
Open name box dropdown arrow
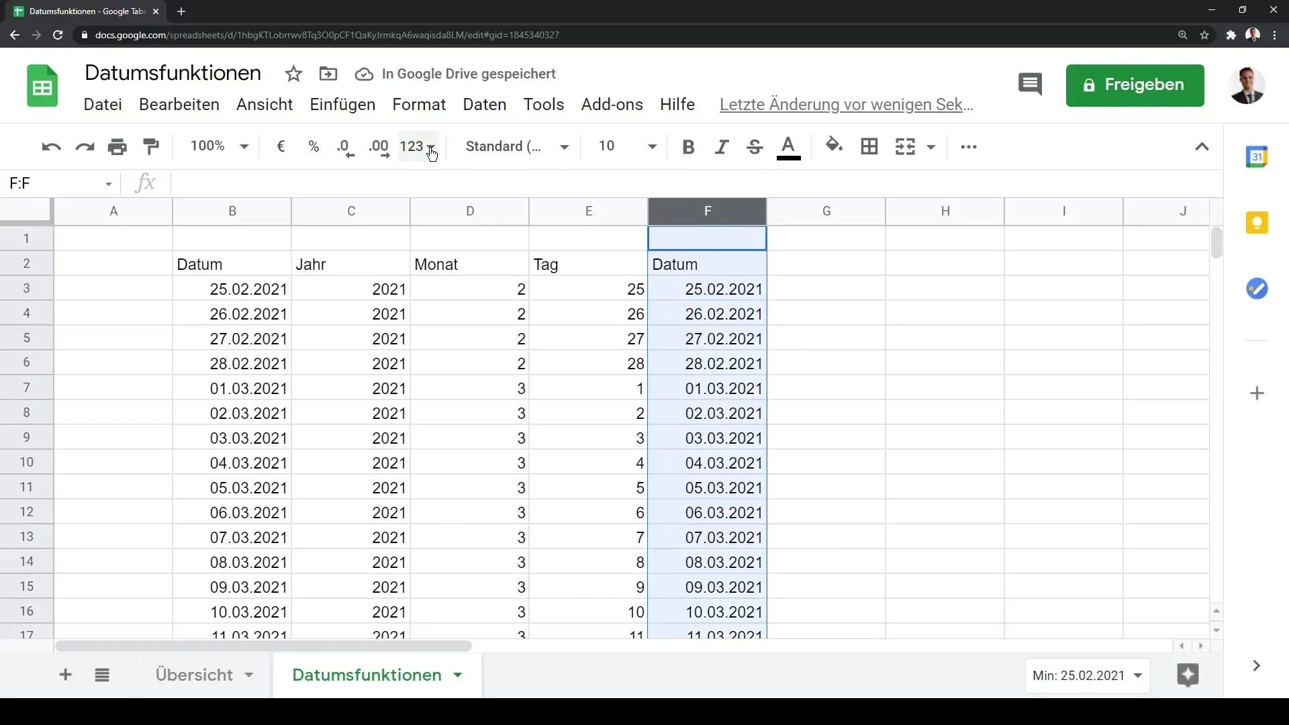coord(108,184)
